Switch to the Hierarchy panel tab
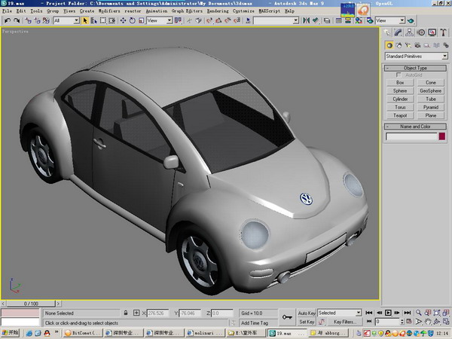 pyautogui.click(x=409, y=32)
